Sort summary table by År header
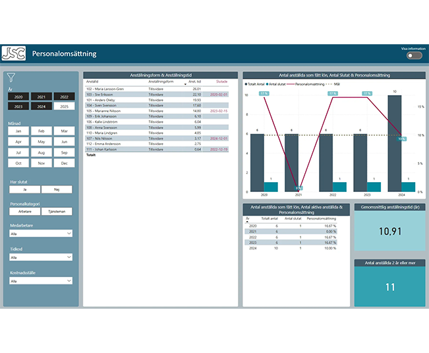Viewport: 429px width, 353px height. [248, 218]
